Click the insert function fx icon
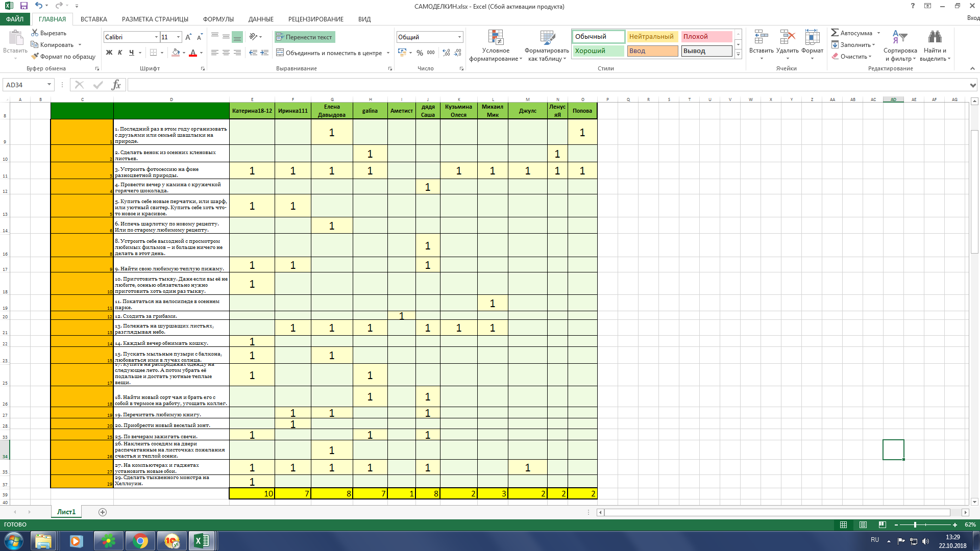This screenshot has height=551, width=980. (116, 85)
